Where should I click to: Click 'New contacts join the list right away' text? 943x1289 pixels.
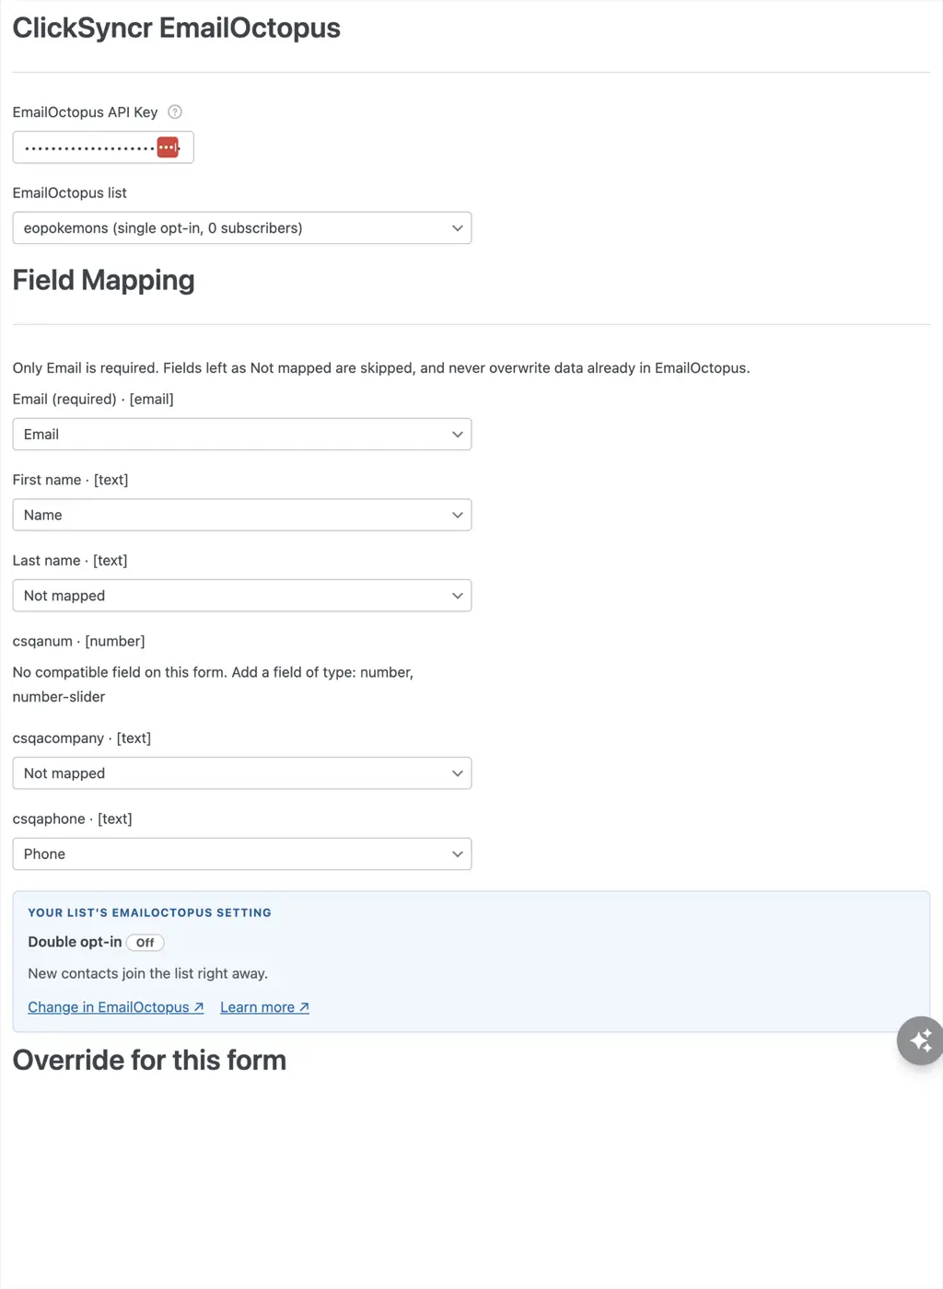tap(147, 973)
